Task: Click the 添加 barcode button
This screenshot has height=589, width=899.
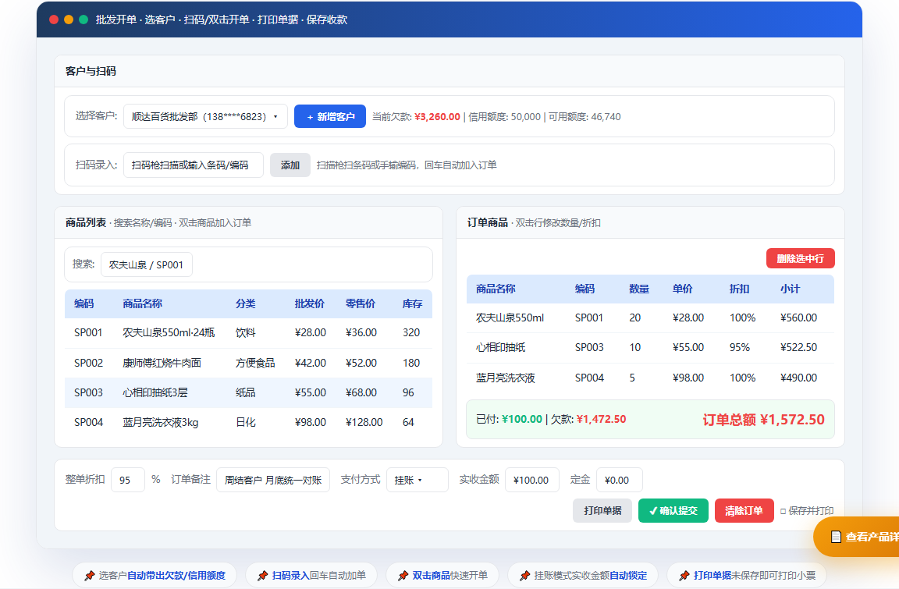Action: [x=290, y=165]
